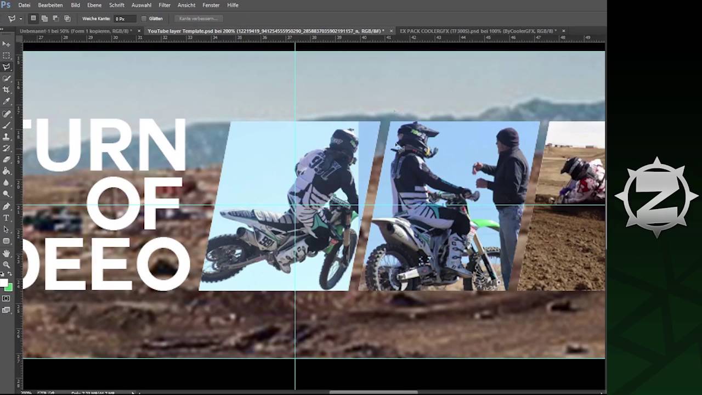
Task: Select the Path Selection tool
Action: [x=6, y=230]
